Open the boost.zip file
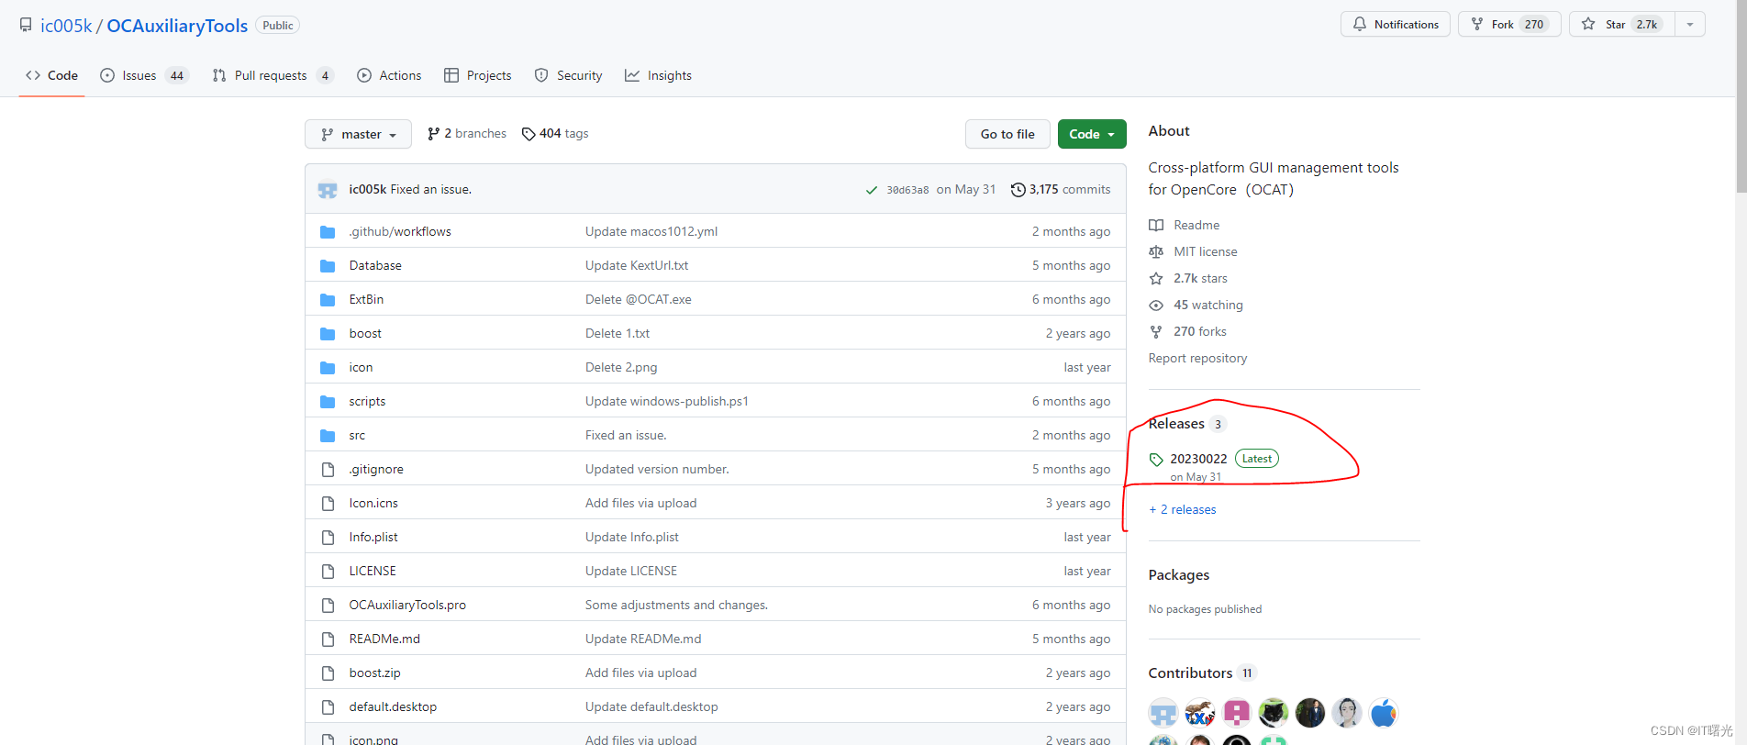Screen dimensions: 1747x745 (x=374, y=673)
